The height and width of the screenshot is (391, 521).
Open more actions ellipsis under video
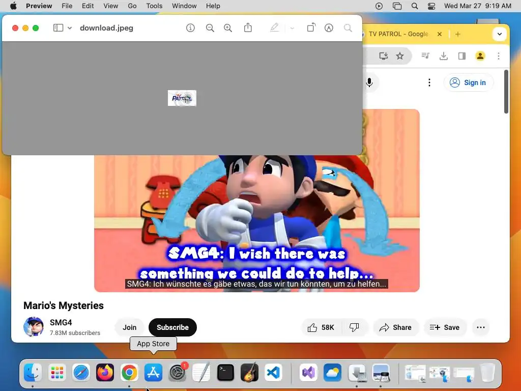tap(480, 327)
